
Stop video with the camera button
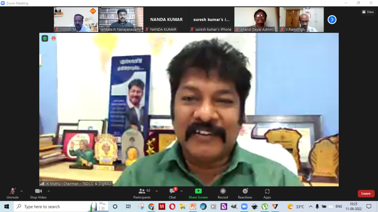38,193
